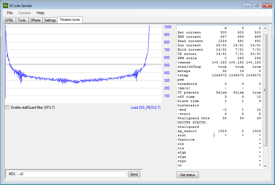Image resolution: width=275 pixels, height=185 pixels.
Task: Click the 'OT prewarn' row label
Action: 188,92
